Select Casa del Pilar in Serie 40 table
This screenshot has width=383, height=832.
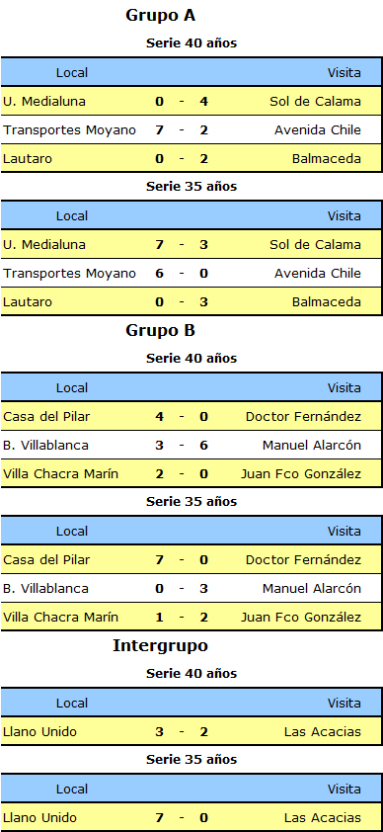[x=46, y=417]
